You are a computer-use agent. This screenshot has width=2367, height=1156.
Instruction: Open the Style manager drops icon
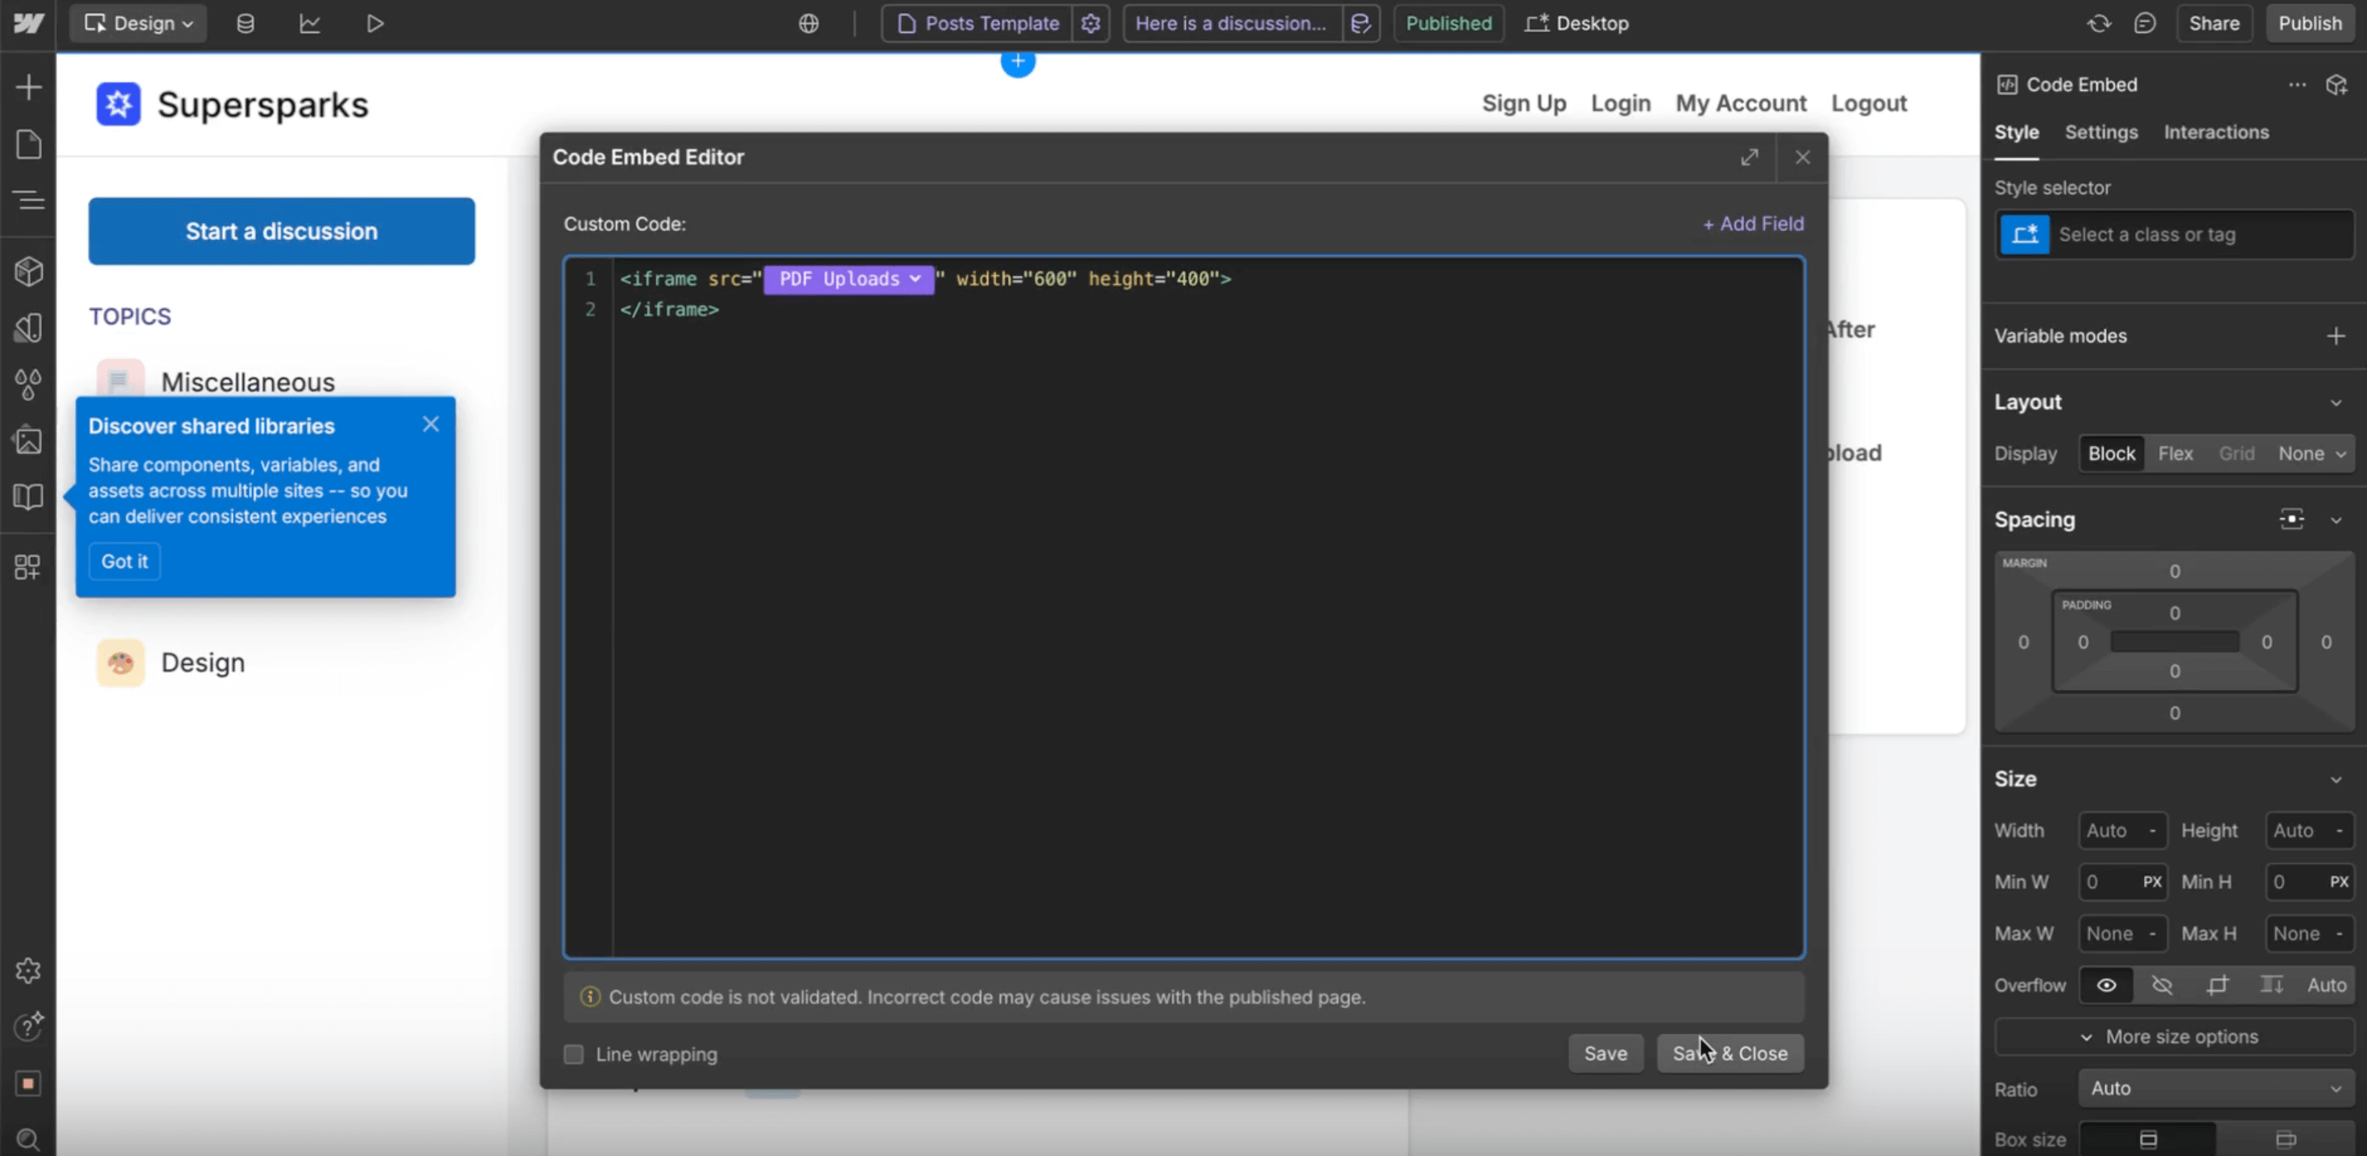coord(28,384)
